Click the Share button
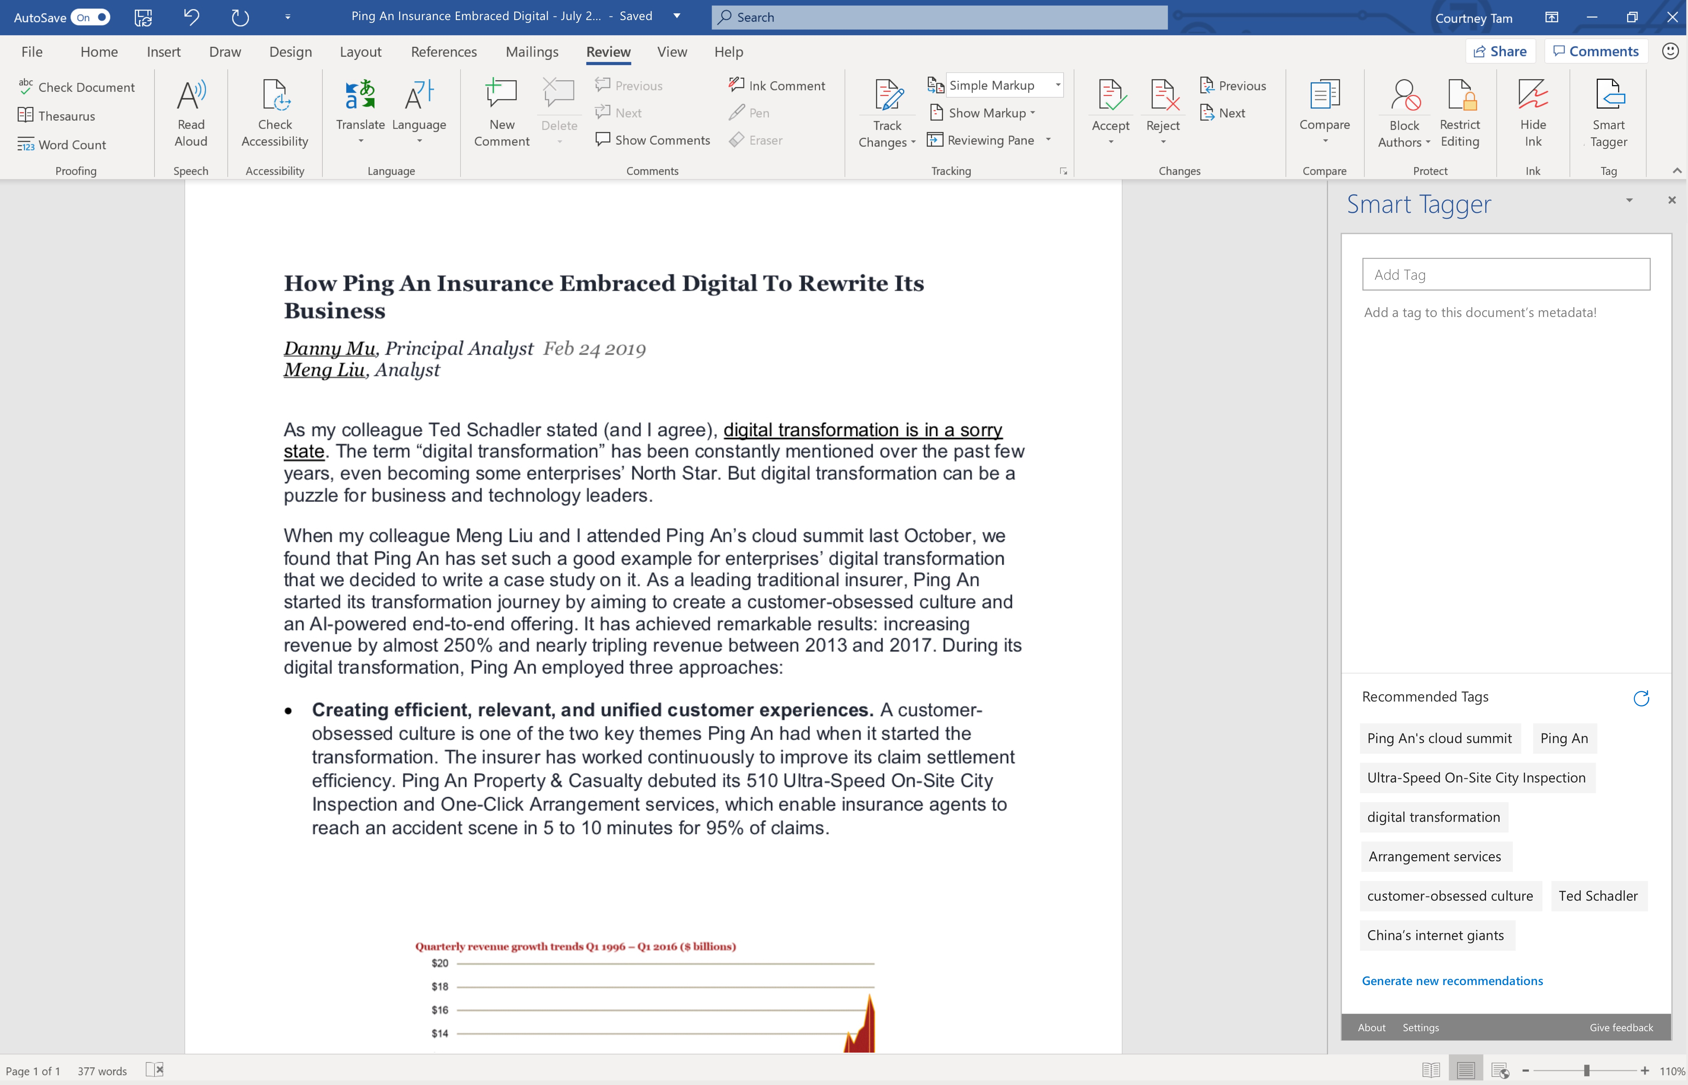 [x=1500, y=51]
